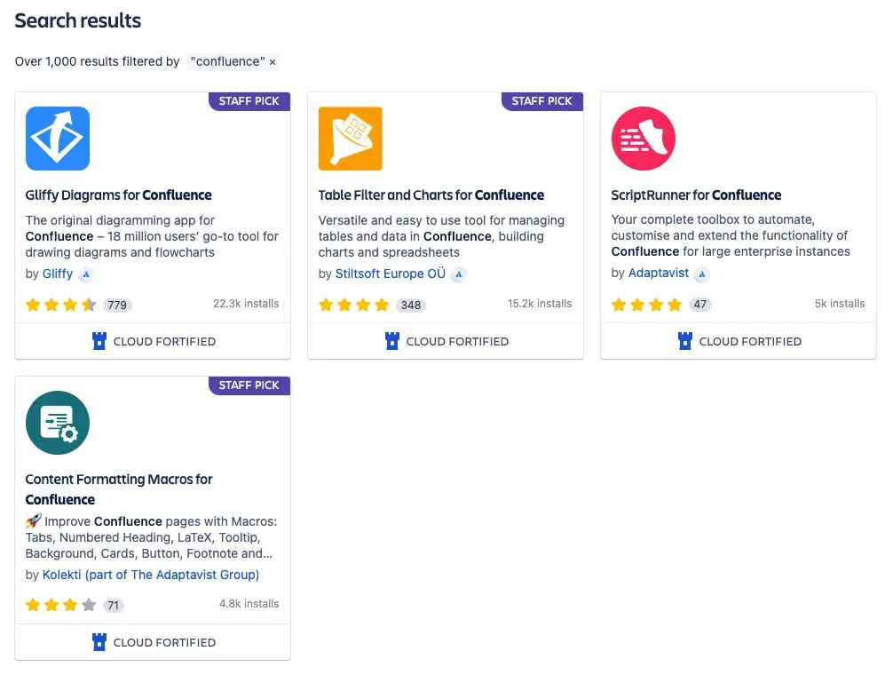Screen dimensions: 893x675
Task: Remove the "confluence" search filter
Action: point(273,62)
